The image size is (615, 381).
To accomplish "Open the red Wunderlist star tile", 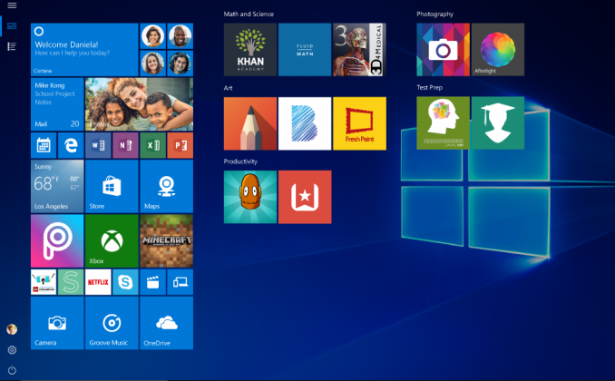I will pyautogui.click(x=305, y=197).
